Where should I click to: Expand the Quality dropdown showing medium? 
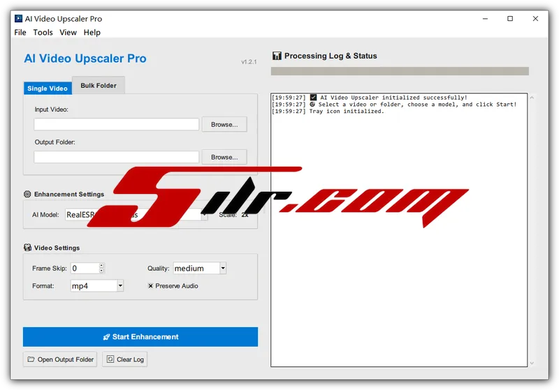[223, 268]
